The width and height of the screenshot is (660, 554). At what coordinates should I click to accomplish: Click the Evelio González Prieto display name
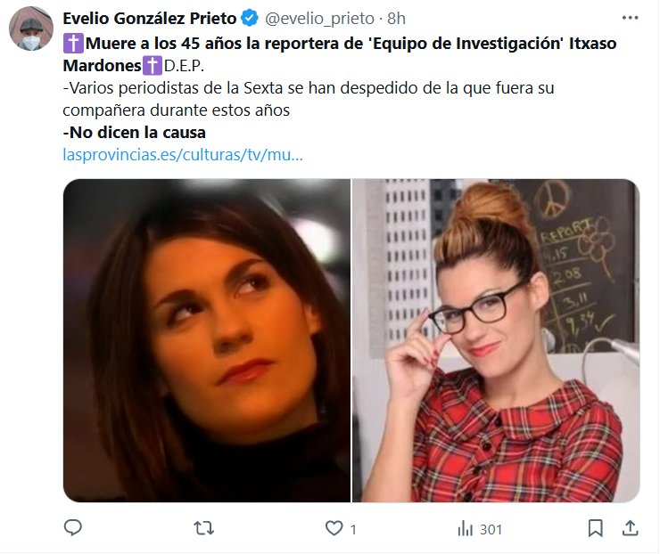[x=150, y=18]
